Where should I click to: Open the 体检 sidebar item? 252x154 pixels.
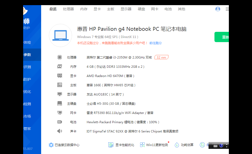point(32,42)
